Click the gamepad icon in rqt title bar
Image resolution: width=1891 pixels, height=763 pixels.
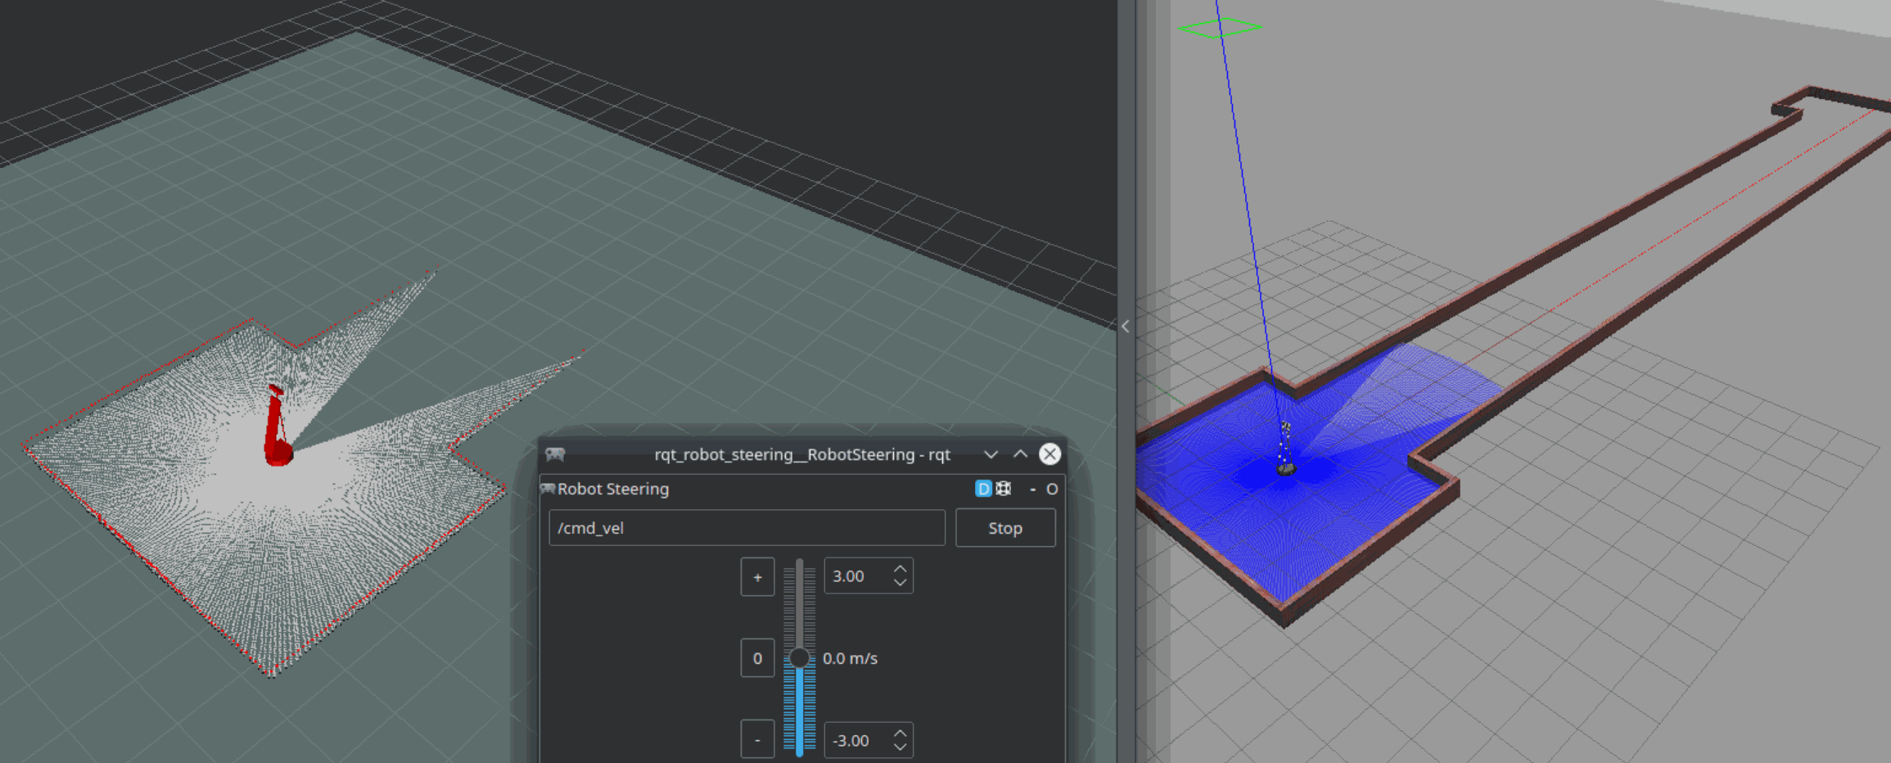[x=555, y=454]
